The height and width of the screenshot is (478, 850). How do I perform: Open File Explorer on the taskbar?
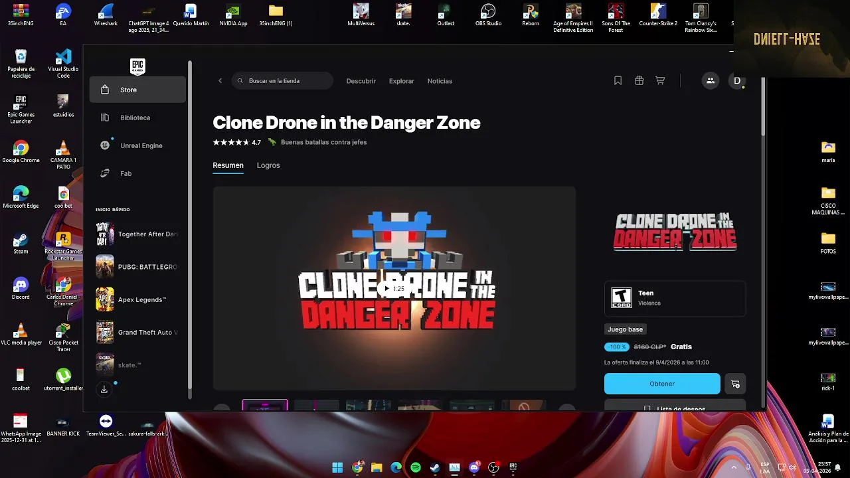click(x=377, y=467)
